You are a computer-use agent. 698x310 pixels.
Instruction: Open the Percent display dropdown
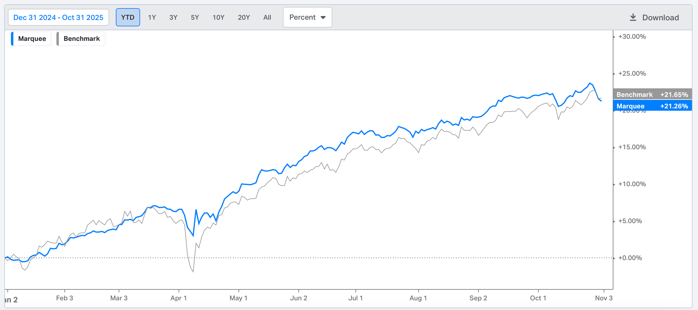click(307, 18)
